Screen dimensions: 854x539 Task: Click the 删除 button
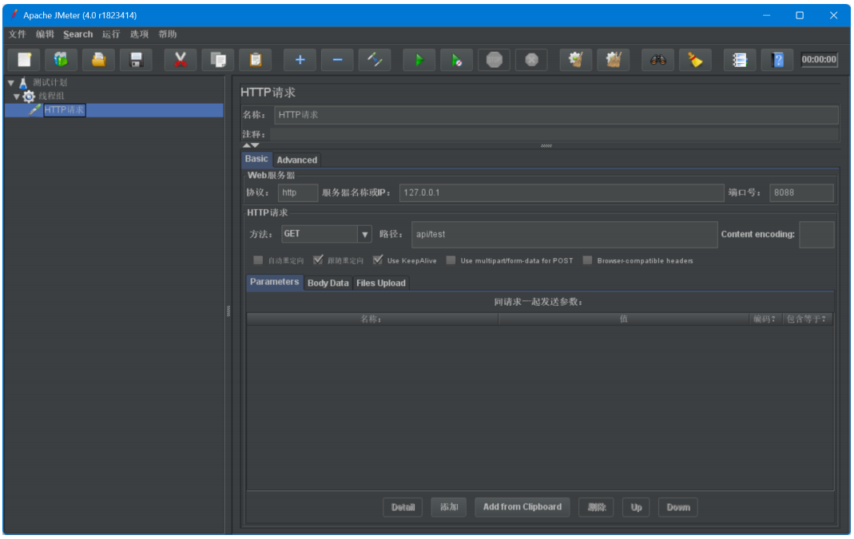(x=597, y=507)
